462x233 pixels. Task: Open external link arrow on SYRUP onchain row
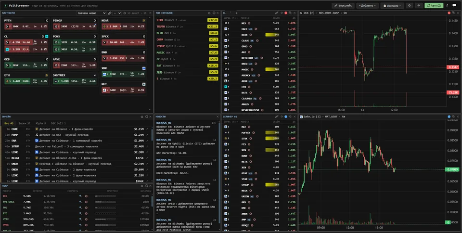(147, 146)
